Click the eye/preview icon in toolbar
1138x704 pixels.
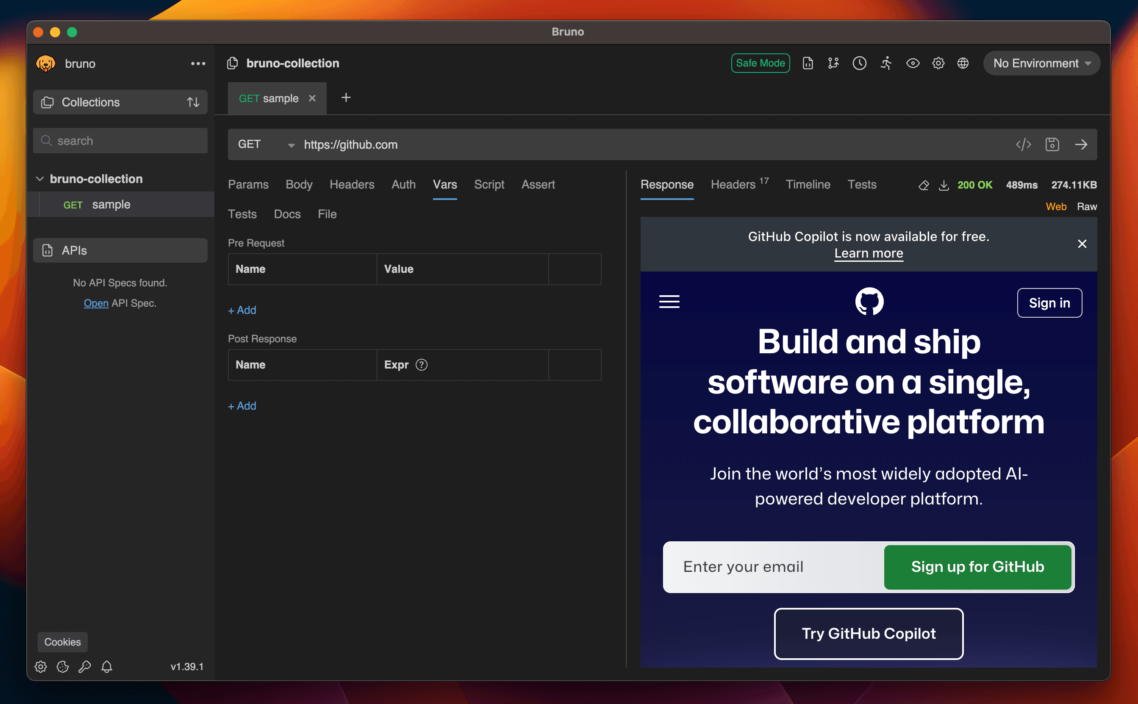click(x=913, y=64)
